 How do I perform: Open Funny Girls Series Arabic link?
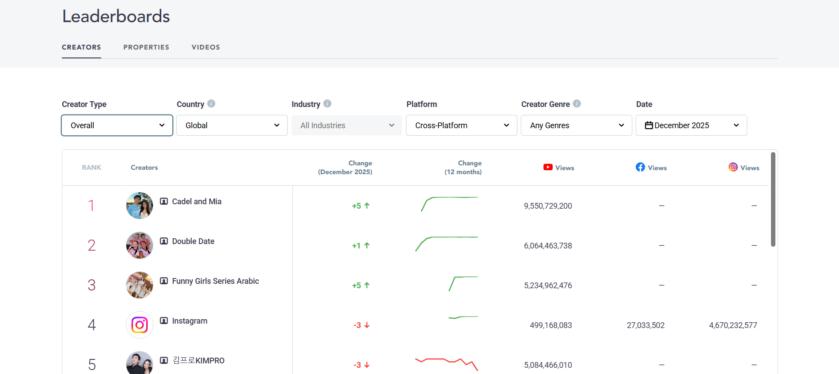pyautogui.click(x=216, y=281)
